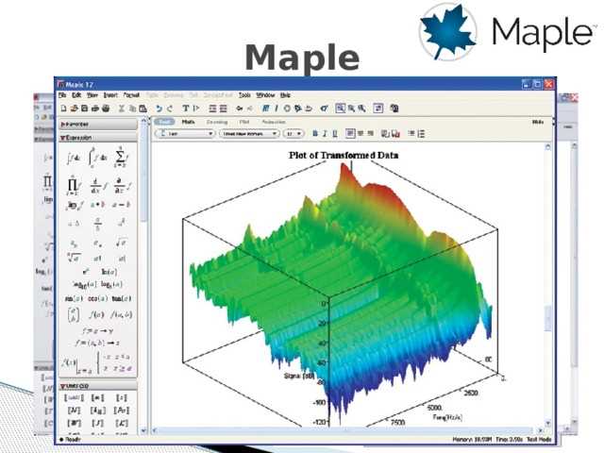Viewport: 604px width, 453px height.
Task: Switch to the Text input tab
Action: pyautogui.click(x=164, y=122)
